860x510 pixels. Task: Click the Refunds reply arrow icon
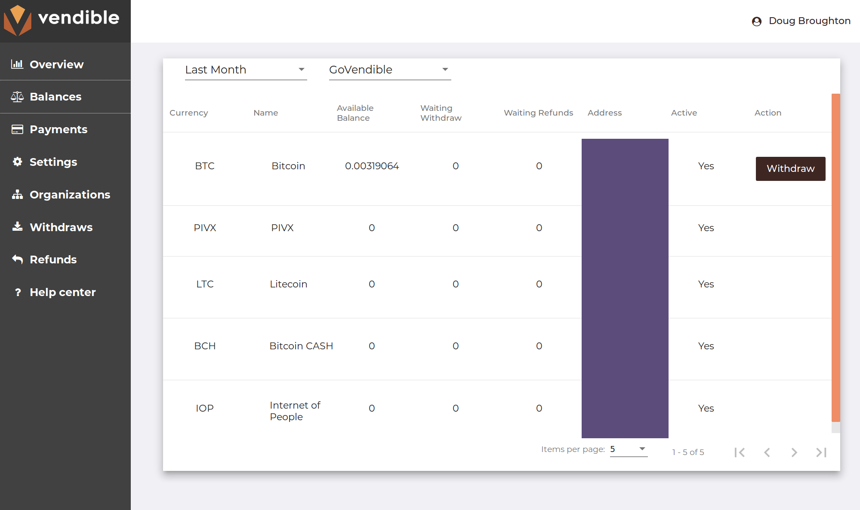(17, 259)
